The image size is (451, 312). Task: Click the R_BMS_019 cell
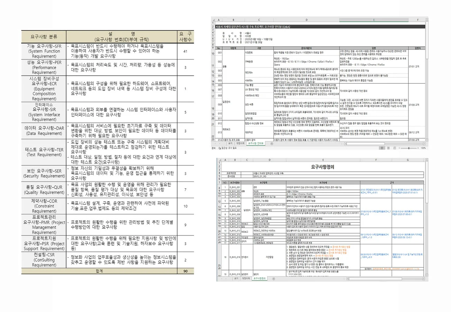[235, 274]
